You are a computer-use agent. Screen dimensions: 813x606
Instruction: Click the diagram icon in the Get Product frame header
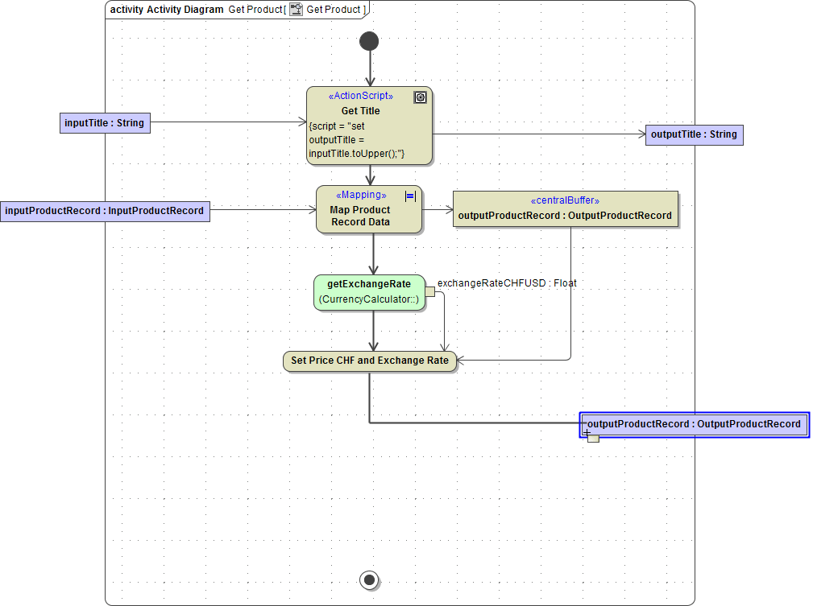(297, 9)
